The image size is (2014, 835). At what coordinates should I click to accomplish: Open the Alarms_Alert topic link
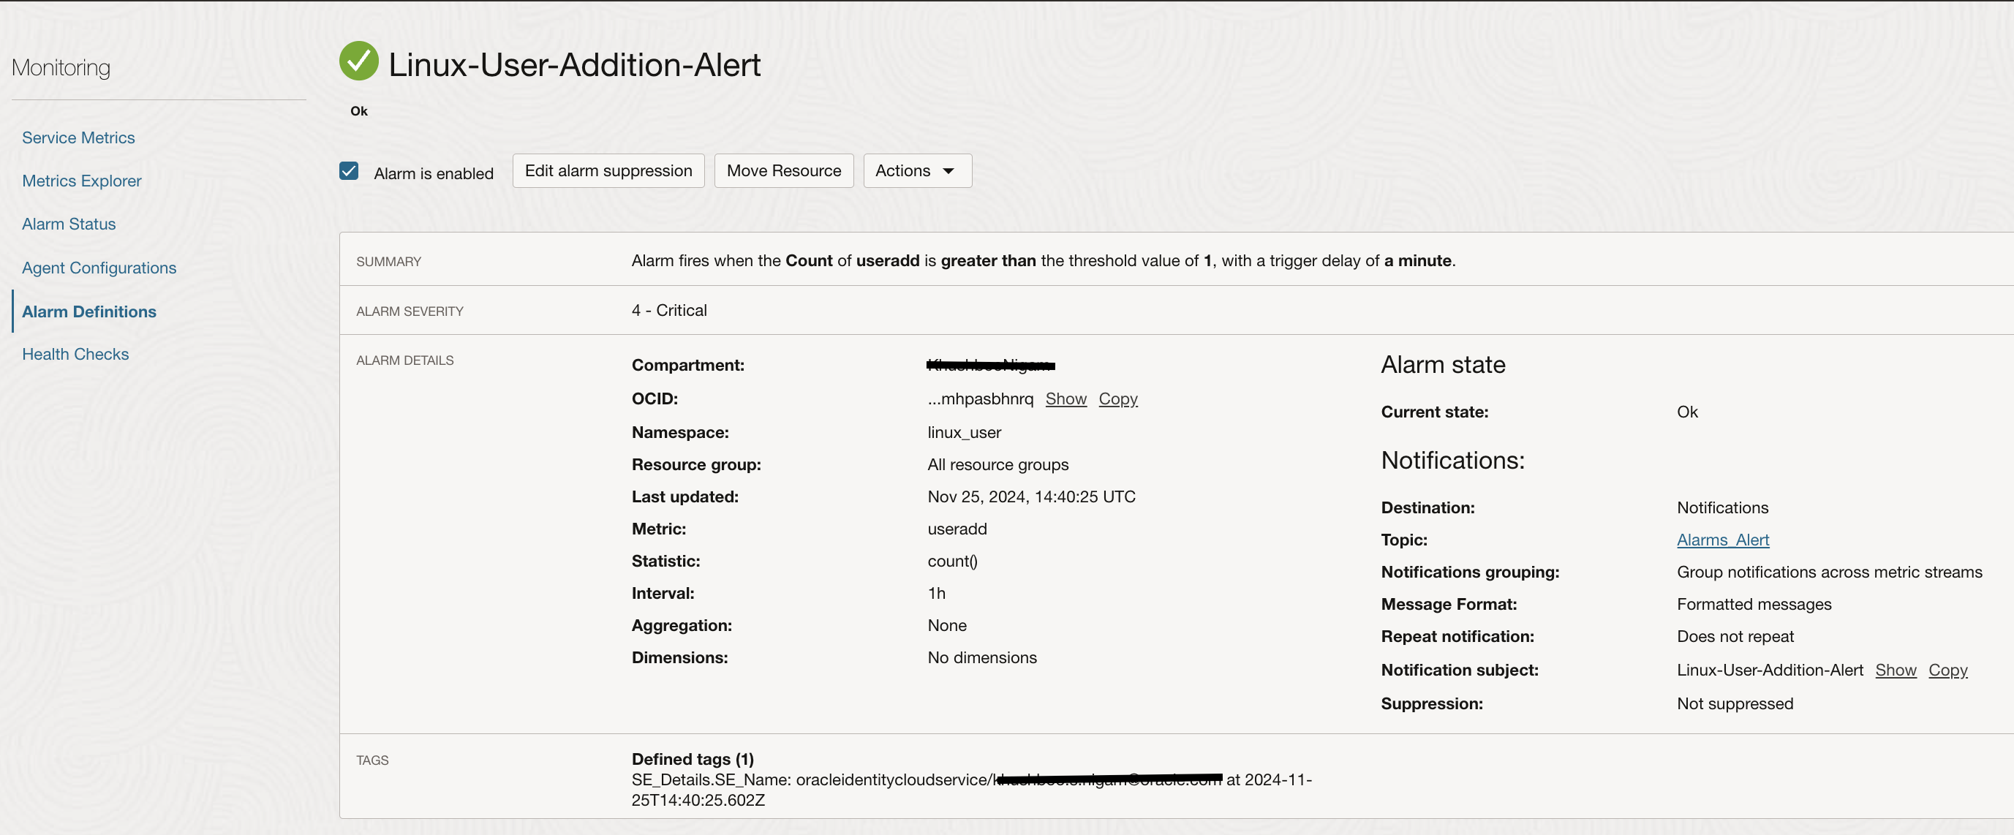[x=1722, y=540]
